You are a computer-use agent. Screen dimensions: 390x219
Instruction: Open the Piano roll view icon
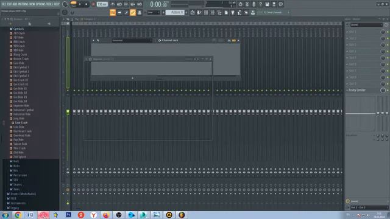click(199, 12)
